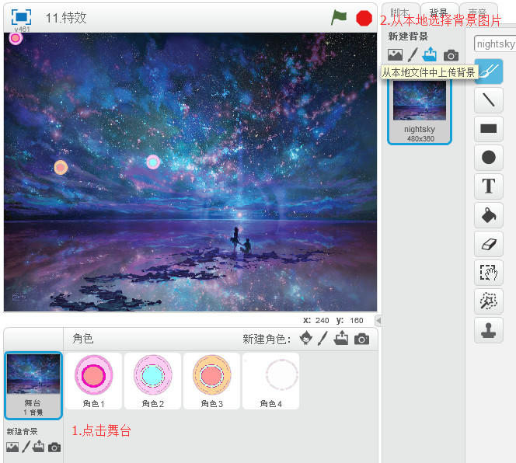Paint backdrop brush icon below stage thumbnail
Screen dimensions: 516x463
click(x=26, y=447)
